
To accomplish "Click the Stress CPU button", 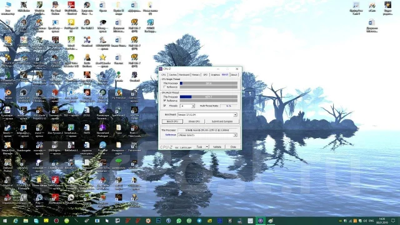I will (194, 121).
